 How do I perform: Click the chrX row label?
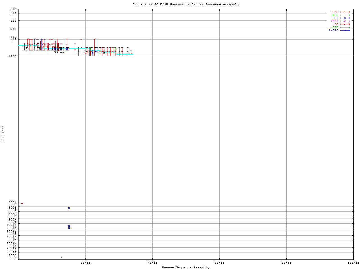(12, 255)
